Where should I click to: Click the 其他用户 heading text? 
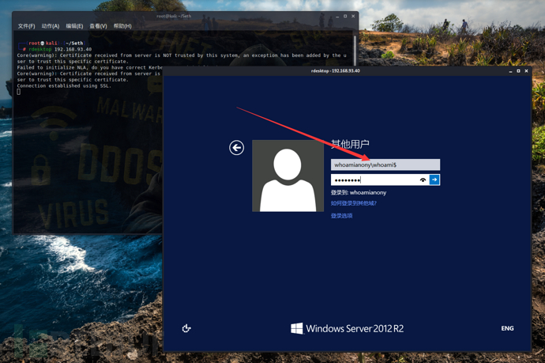pyautogui.click(x=350, y=144)
